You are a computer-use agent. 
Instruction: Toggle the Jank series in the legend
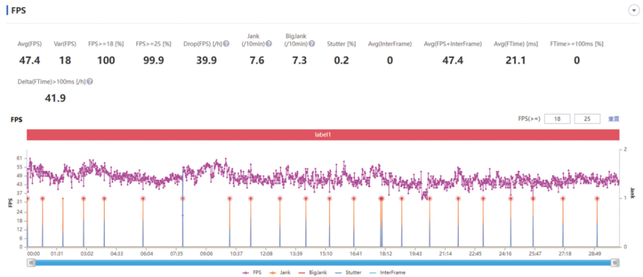(x=280, y=272)
